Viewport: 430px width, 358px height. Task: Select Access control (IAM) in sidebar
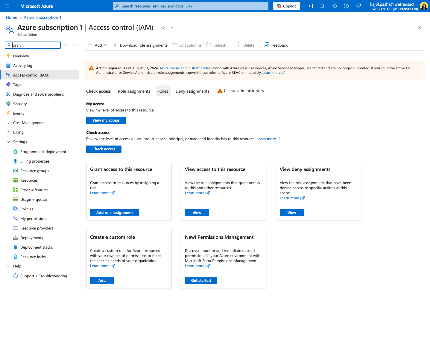click(x=40, y=75)
